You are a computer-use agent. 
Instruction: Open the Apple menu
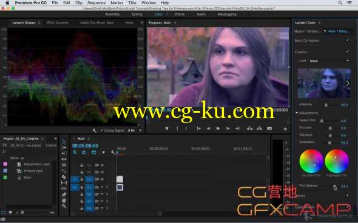coord(7,3)
